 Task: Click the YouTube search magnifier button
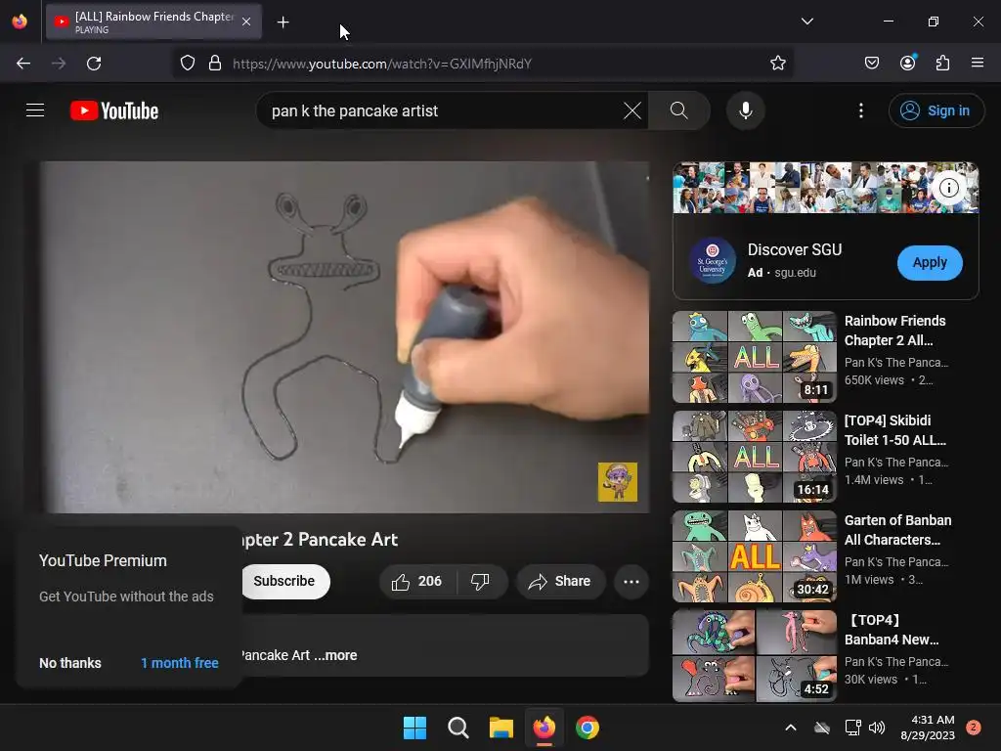679,110
